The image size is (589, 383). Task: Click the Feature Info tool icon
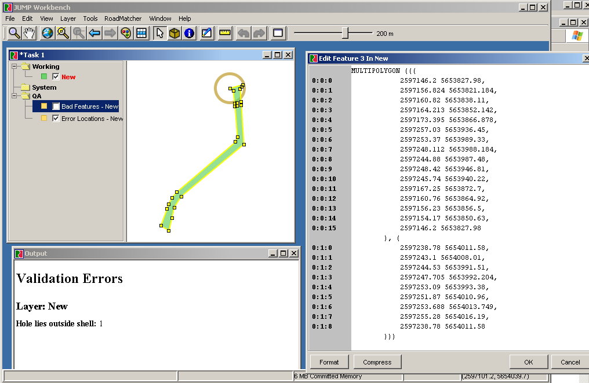click(x=189, y=33)
